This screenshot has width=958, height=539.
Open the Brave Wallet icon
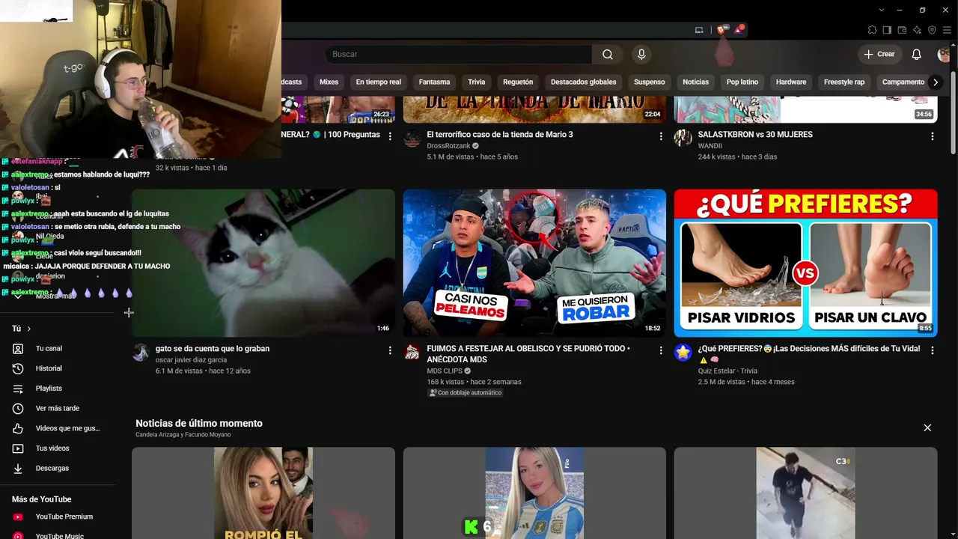point(902,30)
